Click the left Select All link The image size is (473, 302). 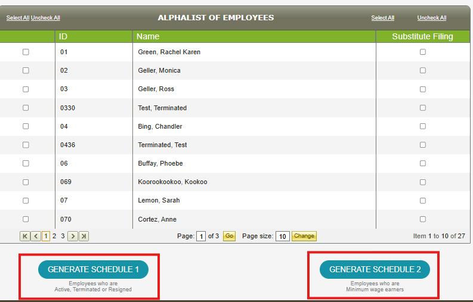click(18, 18)
